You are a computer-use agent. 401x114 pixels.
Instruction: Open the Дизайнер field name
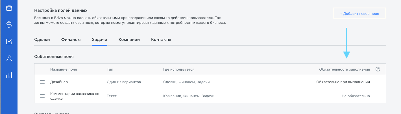(x=59, y=82)
